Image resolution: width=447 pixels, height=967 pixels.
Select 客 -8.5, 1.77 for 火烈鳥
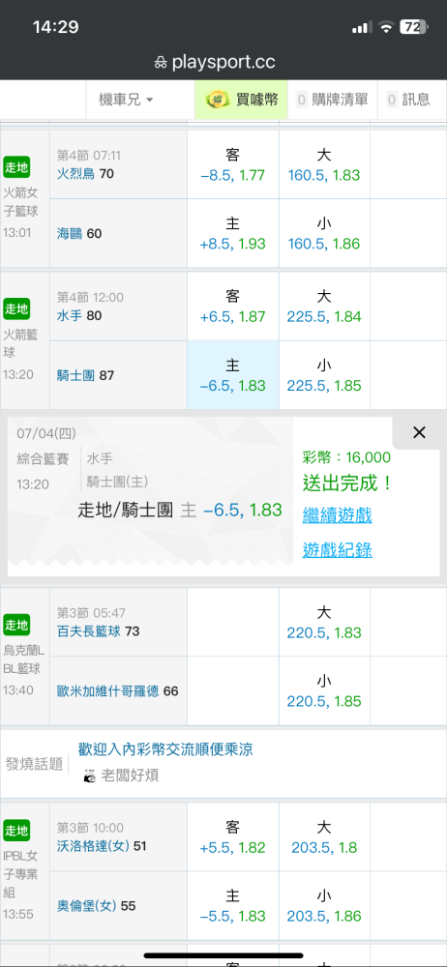click(233, 164)
